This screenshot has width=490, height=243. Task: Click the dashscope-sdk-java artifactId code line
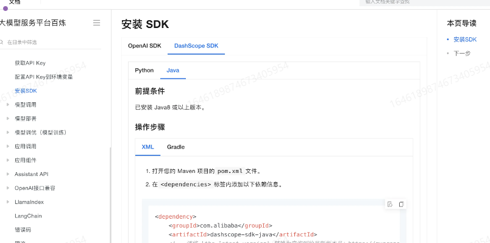[243, 234]
